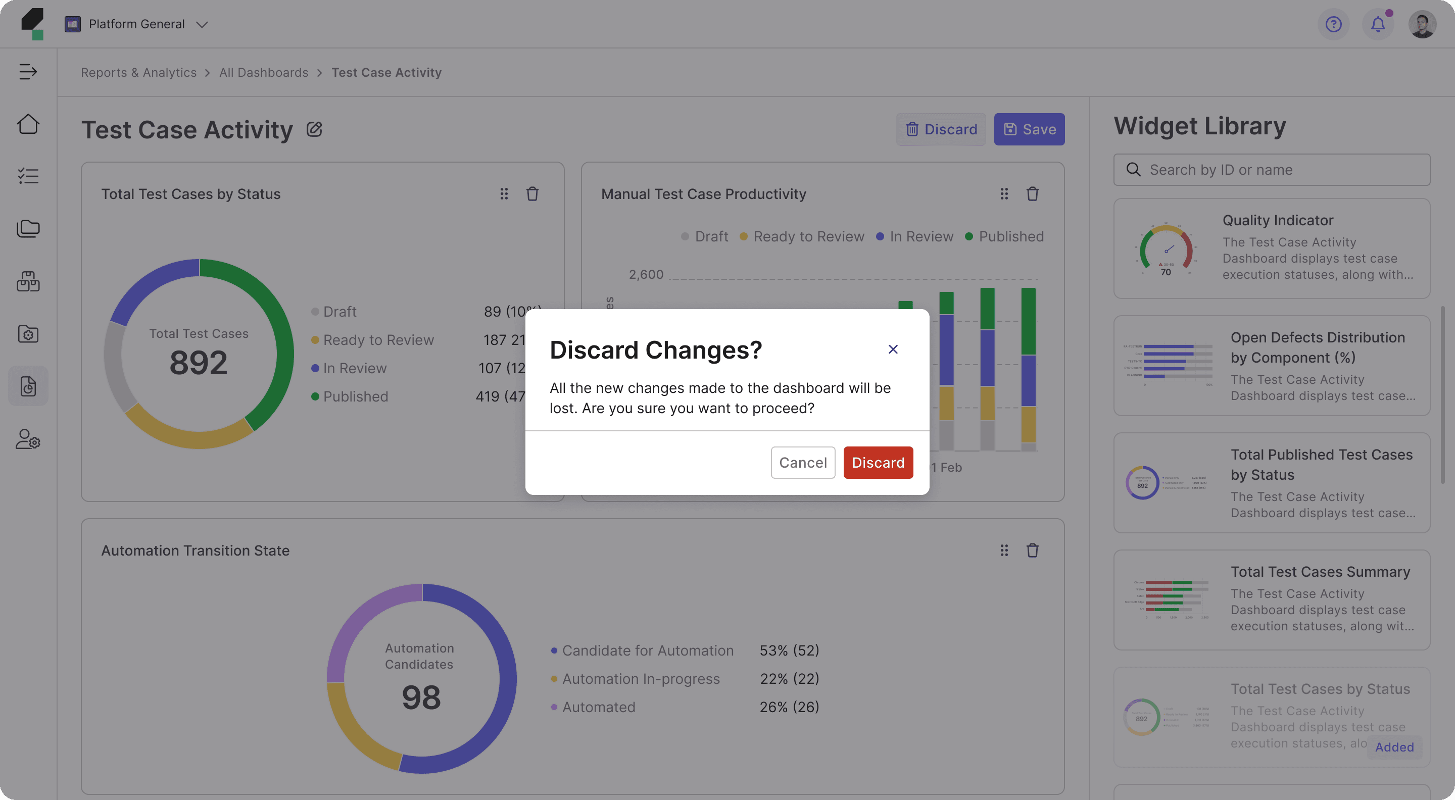The width and height of the screenshot is (1455, 800).
Task: Expand the sidebar menu icon
Action: point(28,72)
